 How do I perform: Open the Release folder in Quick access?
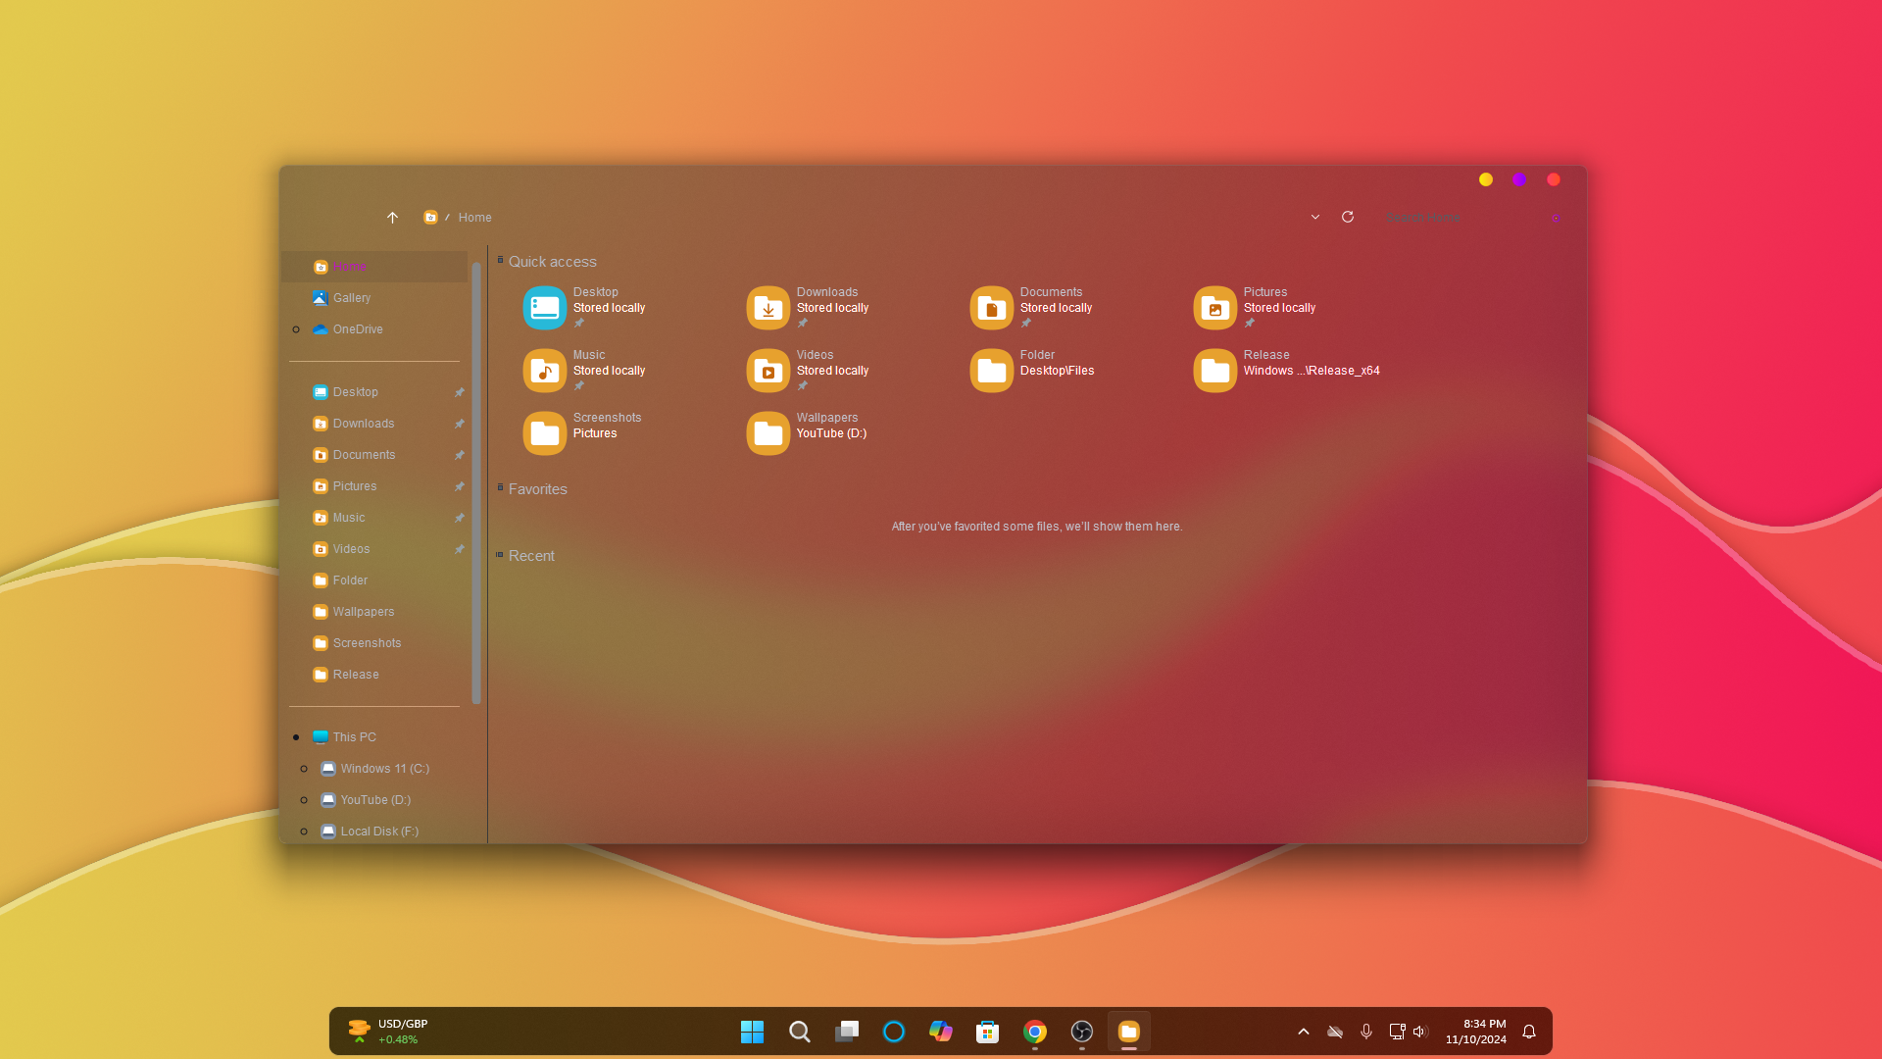(1214, 371)
